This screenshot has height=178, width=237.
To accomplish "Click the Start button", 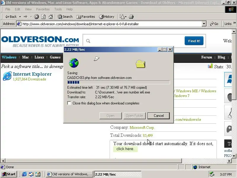I will click(9, 174).
